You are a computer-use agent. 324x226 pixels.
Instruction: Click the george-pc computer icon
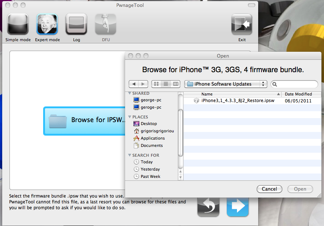point(136,100)
